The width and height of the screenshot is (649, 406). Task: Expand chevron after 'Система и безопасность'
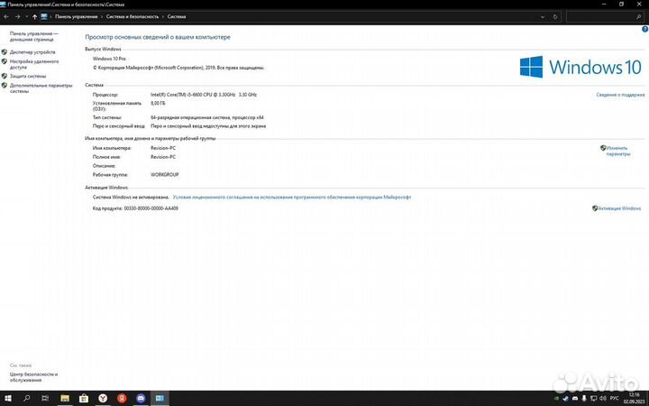163,16
